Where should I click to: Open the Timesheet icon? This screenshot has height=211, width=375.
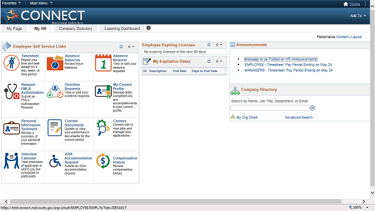(11, 63)
